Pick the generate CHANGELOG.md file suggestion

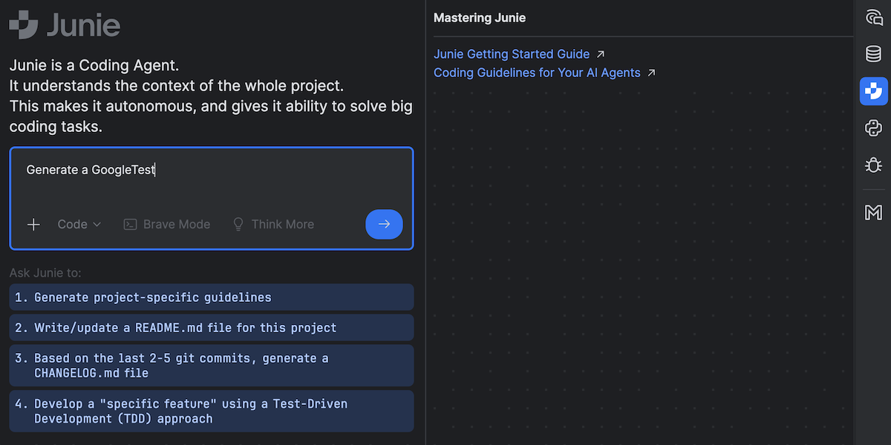click(x=212, y=366)
